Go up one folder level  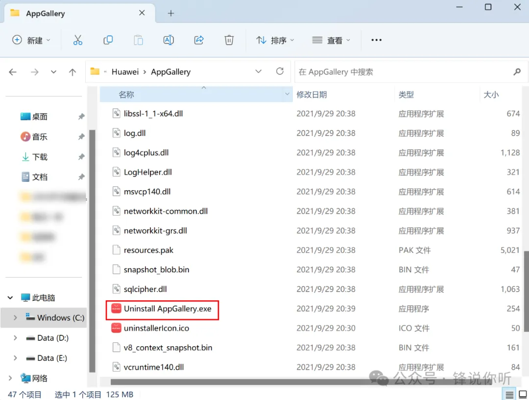coord(72,72)
